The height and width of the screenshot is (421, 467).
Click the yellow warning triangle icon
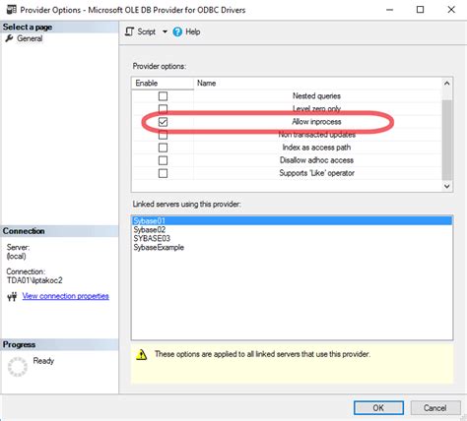(142, 354)
